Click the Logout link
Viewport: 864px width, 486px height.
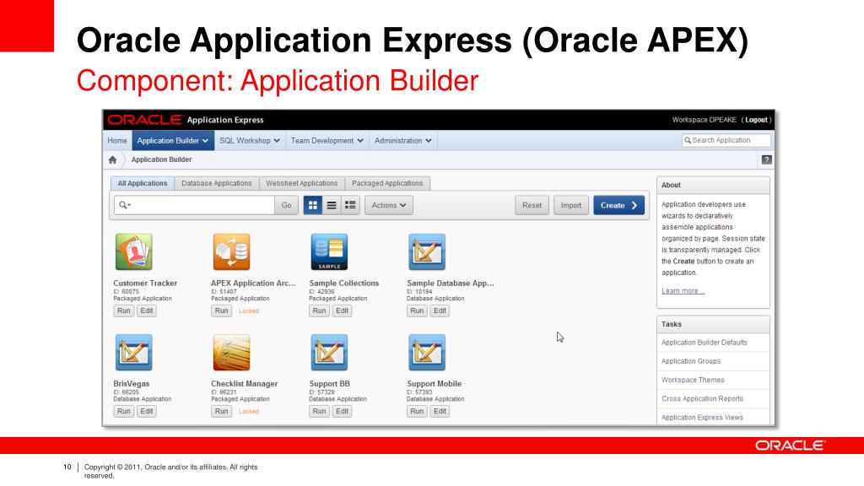click(756, 120)
